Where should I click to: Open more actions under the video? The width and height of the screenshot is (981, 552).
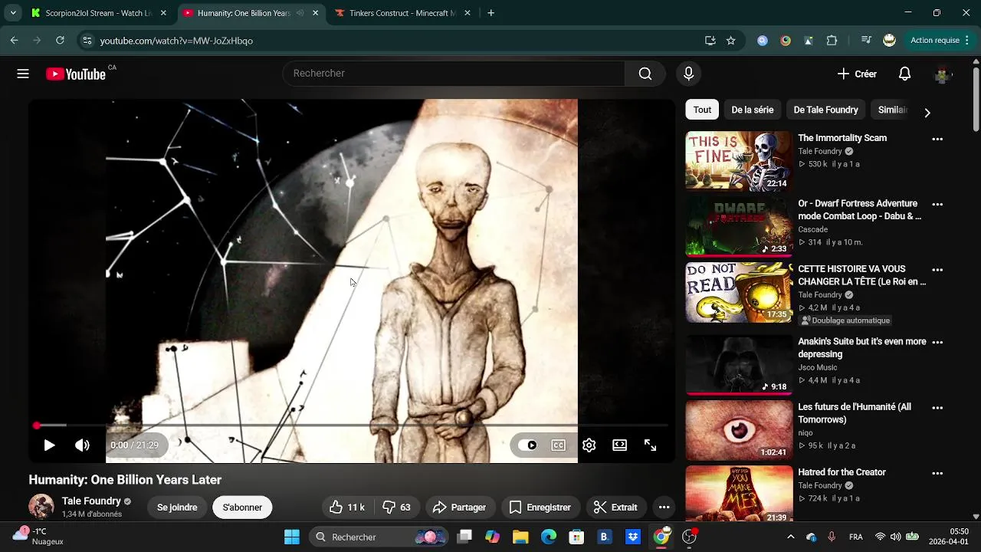[664, 508]
